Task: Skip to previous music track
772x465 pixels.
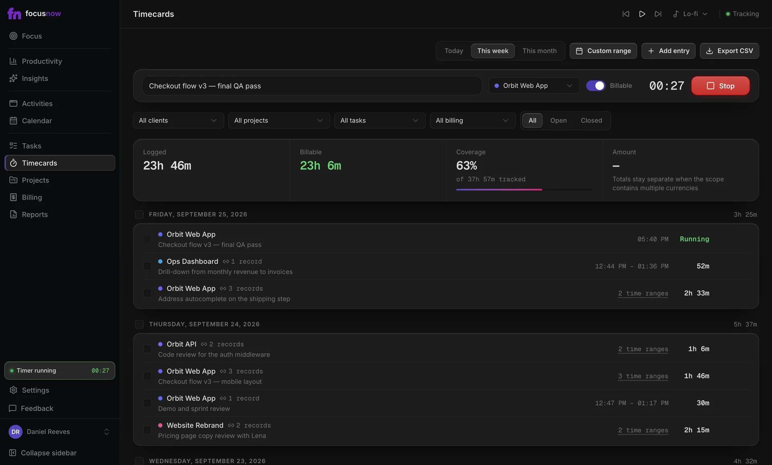Action: (x=626, y=14)
